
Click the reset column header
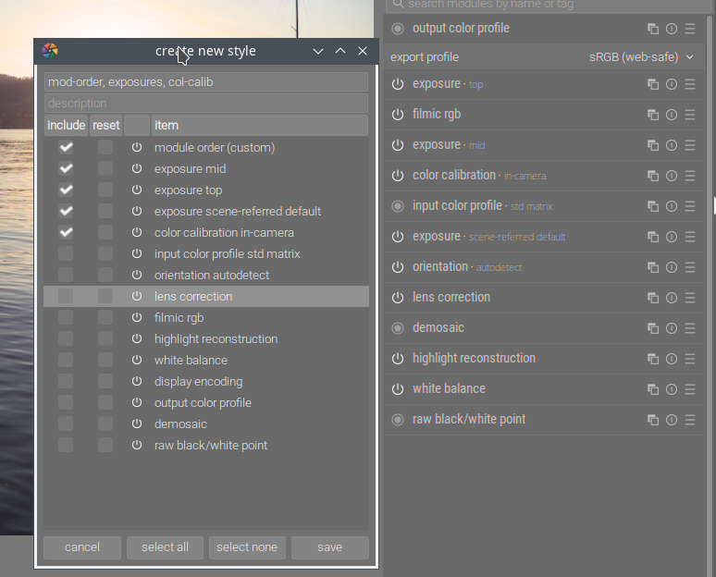(x=106, y=125)
